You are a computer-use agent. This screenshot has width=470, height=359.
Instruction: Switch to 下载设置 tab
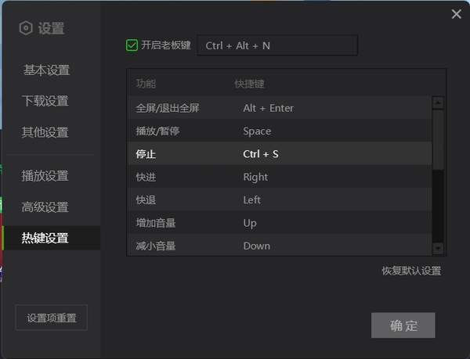45,101
